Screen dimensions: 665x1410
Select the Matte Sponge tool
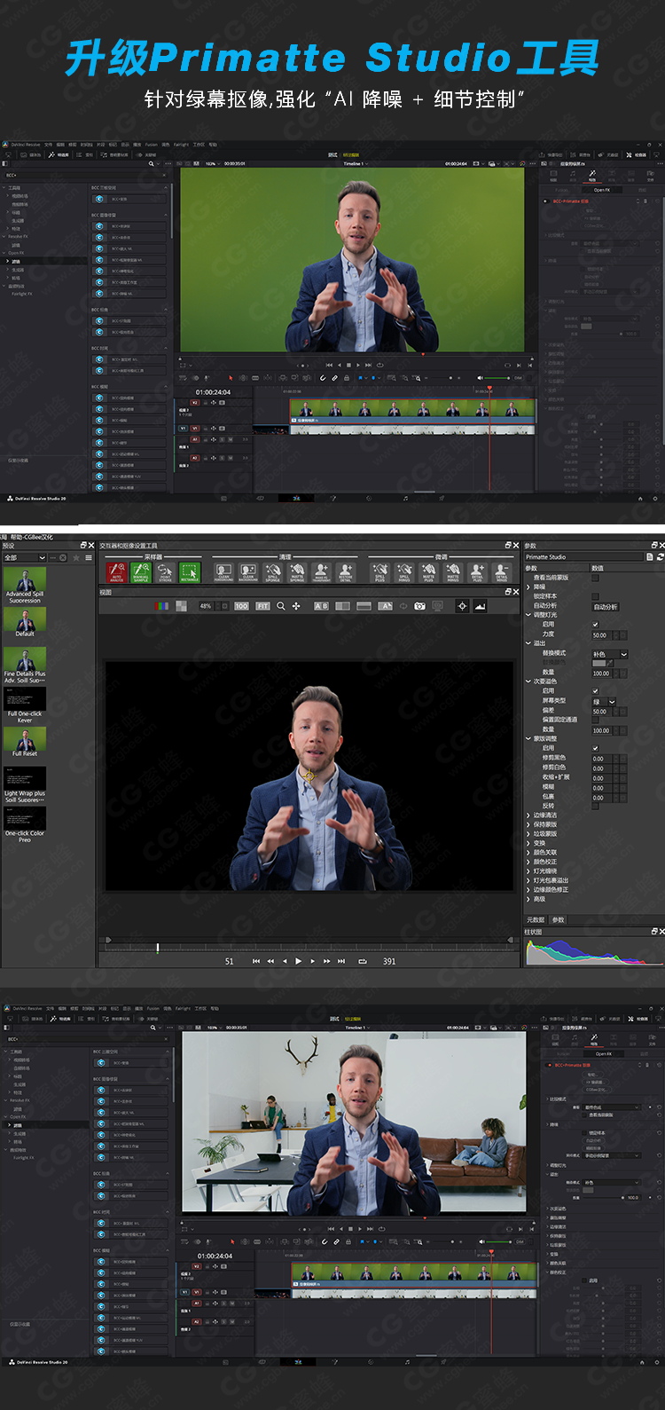297,572
